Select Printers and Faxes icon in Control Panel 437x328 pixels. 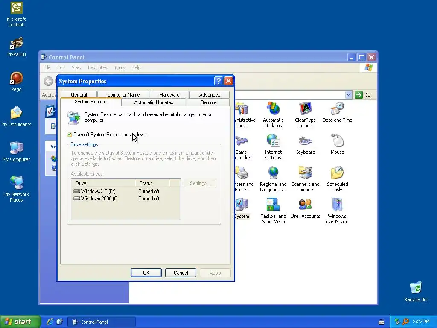pos(244,179)
